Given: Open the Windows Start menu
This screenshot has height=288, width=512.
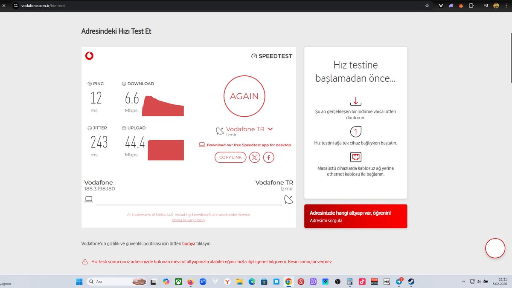Looking at the screenshot, I should (79, 282).
